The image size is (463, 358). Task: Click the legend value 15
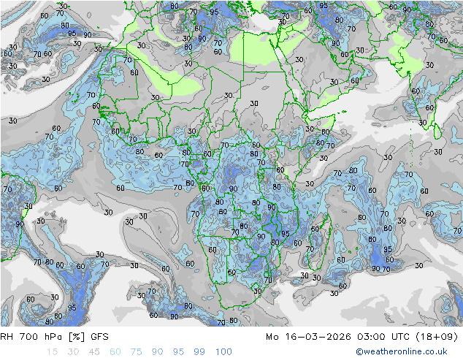pyautogui.click(x=52, y=352)
